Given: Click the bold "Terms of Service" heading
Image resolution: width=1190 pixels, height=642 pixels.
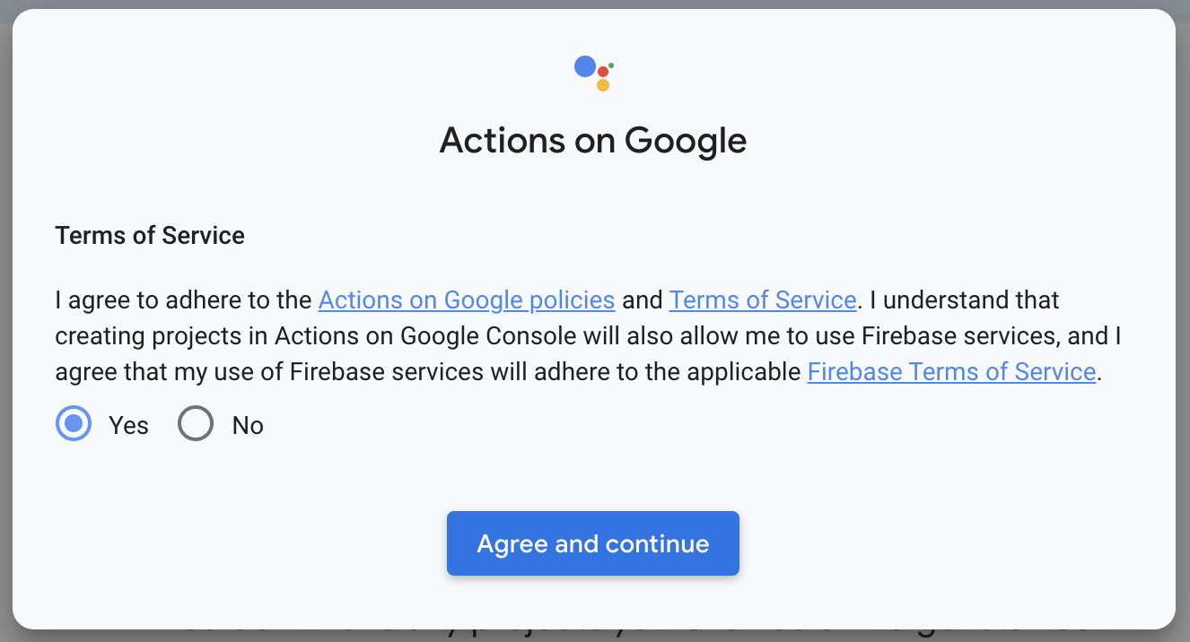Looking at the screenshot, I should (x=150, y=236).
